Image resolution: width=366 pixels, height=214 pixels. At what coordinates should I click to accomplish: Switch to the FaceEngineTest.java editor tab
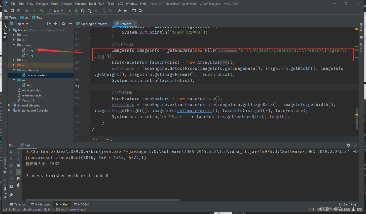tap(94, 24)
